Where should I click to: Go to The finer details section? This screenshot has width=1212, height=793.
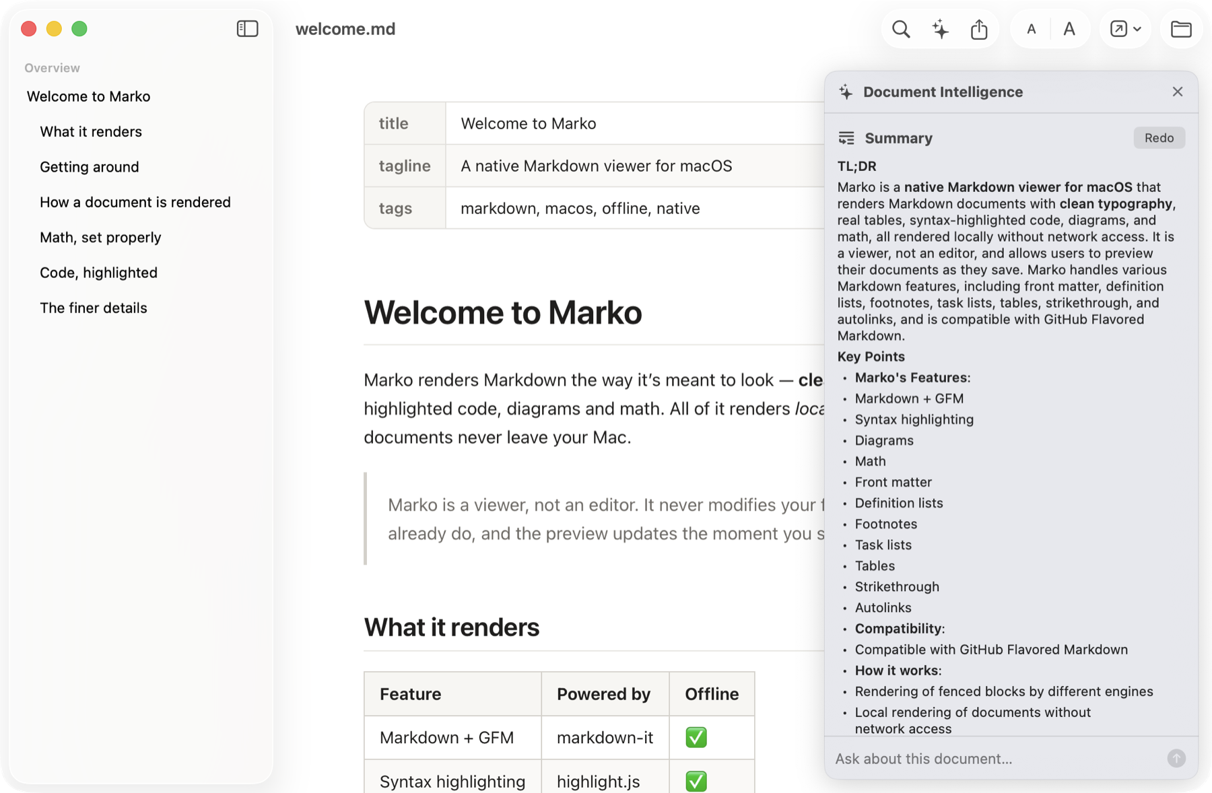tap(94, 308)
